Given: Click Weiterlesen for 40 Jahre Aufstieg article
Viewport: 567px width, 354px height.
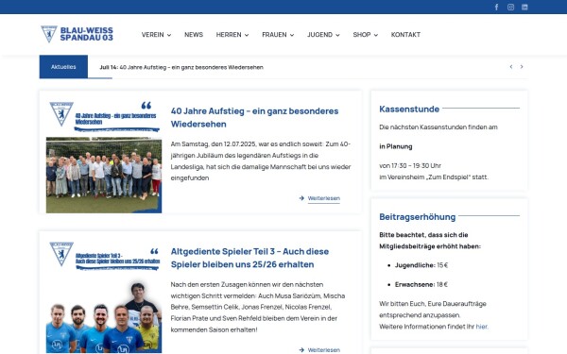Looking at the screenshot, I should click(x=323, y=198).
